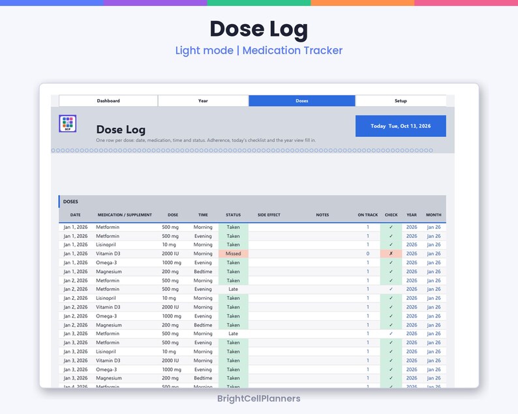Click Evening in the Jan 1 Omega-3 row
Image resolution: width=518 pixels, height=414 pixels.
pyautogui.click(x=203, y=263)
